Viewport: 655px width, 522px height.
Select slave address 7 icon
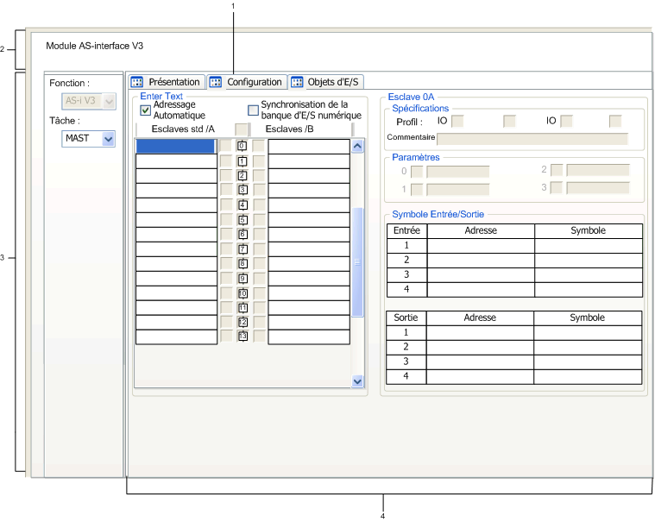242,249
